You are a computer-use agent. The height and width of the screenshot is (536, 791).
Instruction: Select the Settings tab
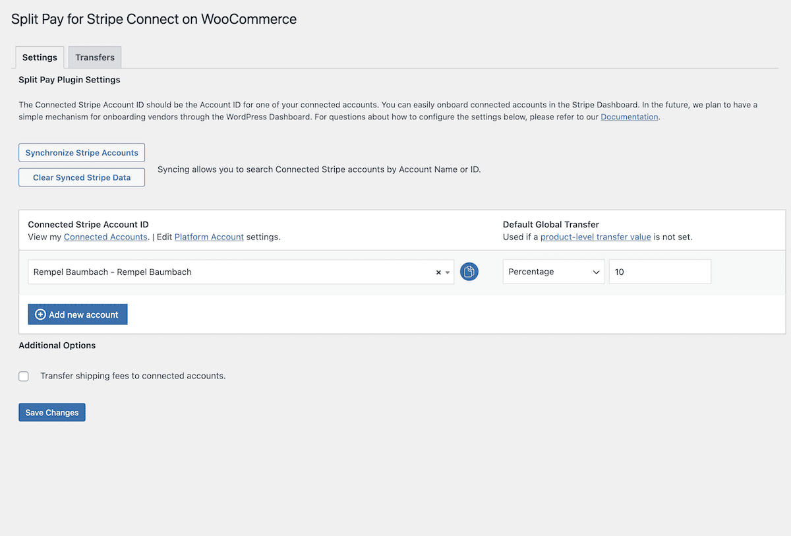coord(40,57)
